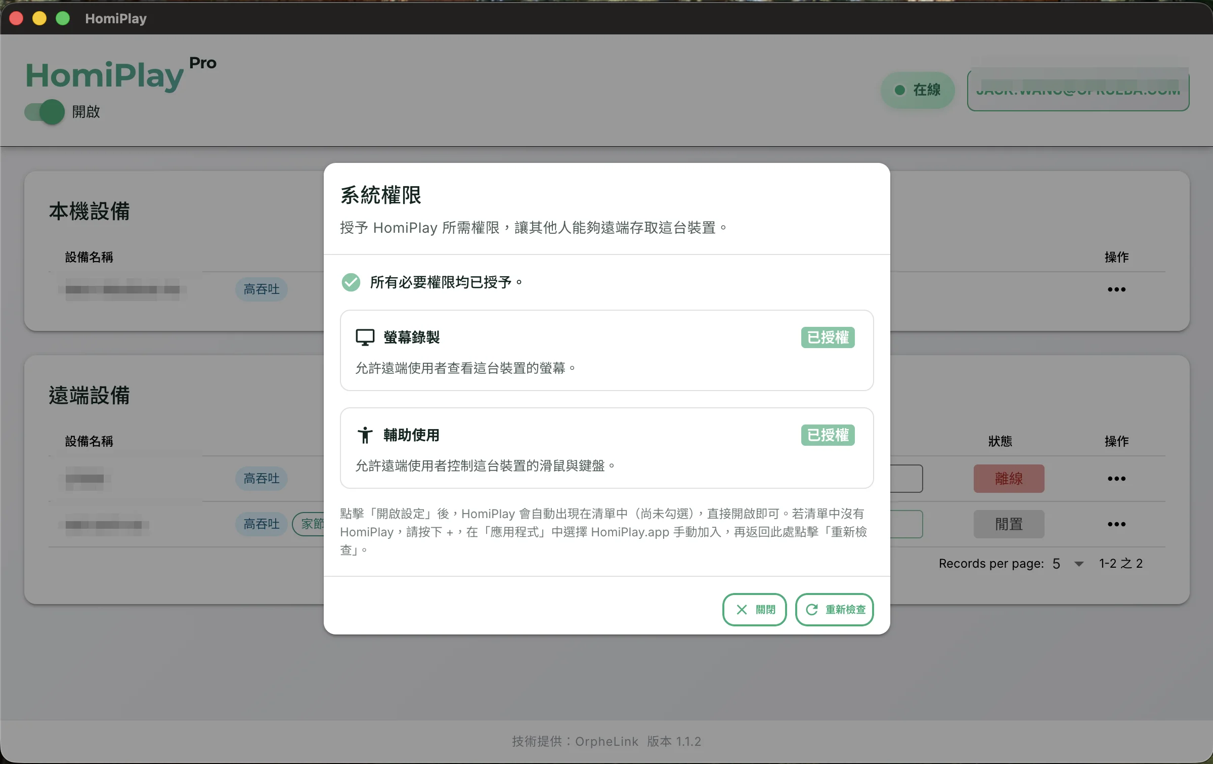Click the green macOS fullscreen window button
The height and width of the screenshot is (764, 1213).
point(63,19)
